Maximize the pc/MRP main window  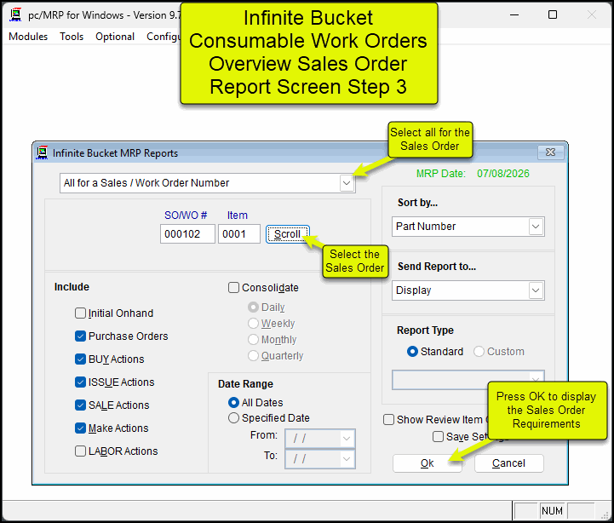point(553,14)
